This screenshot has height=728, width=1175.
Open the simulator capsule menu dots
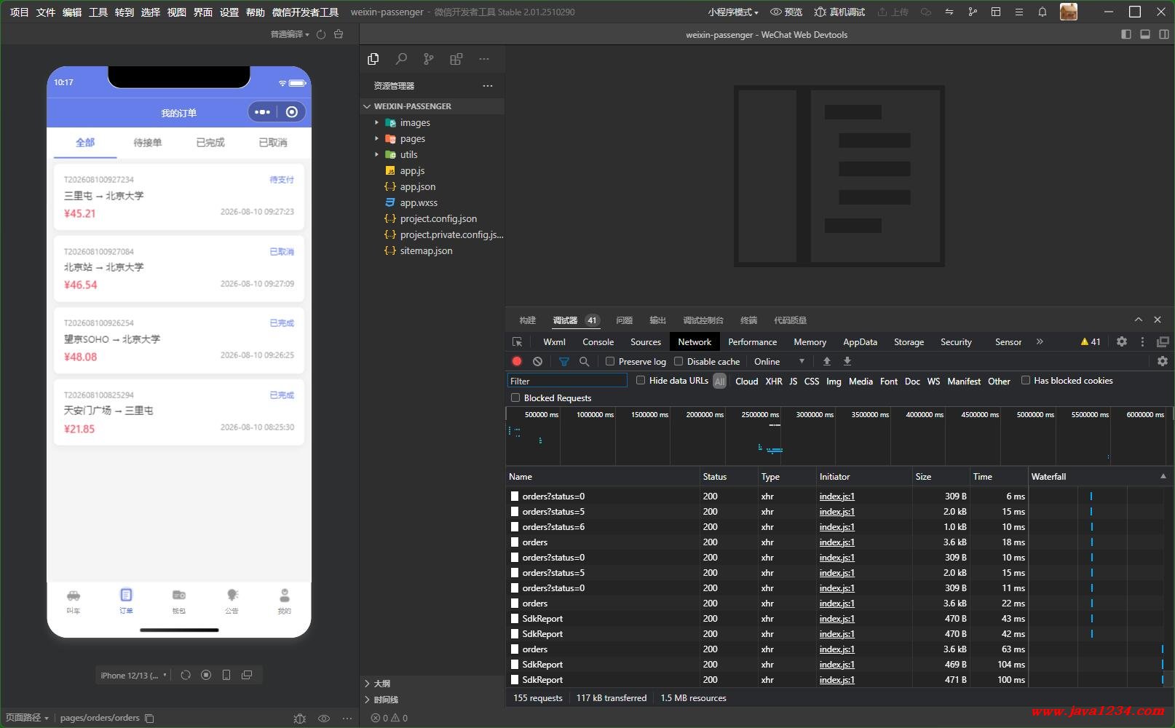coord(263,112)
